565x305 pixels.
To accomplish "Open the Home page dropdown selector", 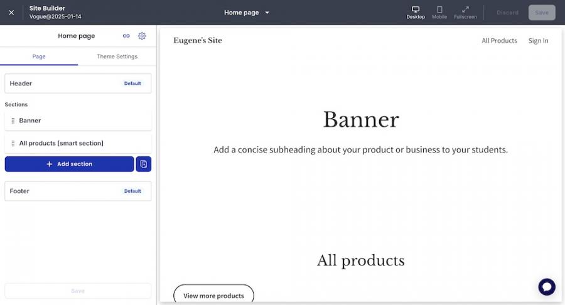I will (247, 13).
